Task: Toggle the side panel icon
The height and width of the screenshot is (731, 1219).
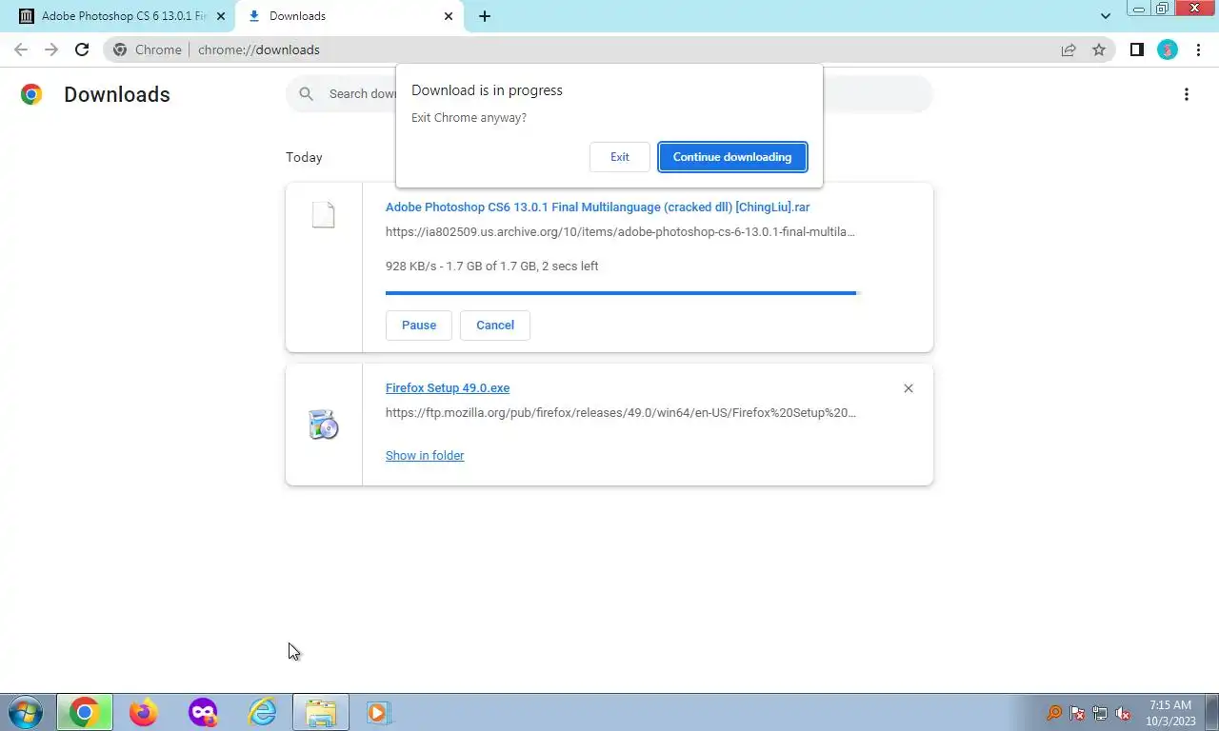Action: click(x=1136, y=49)
